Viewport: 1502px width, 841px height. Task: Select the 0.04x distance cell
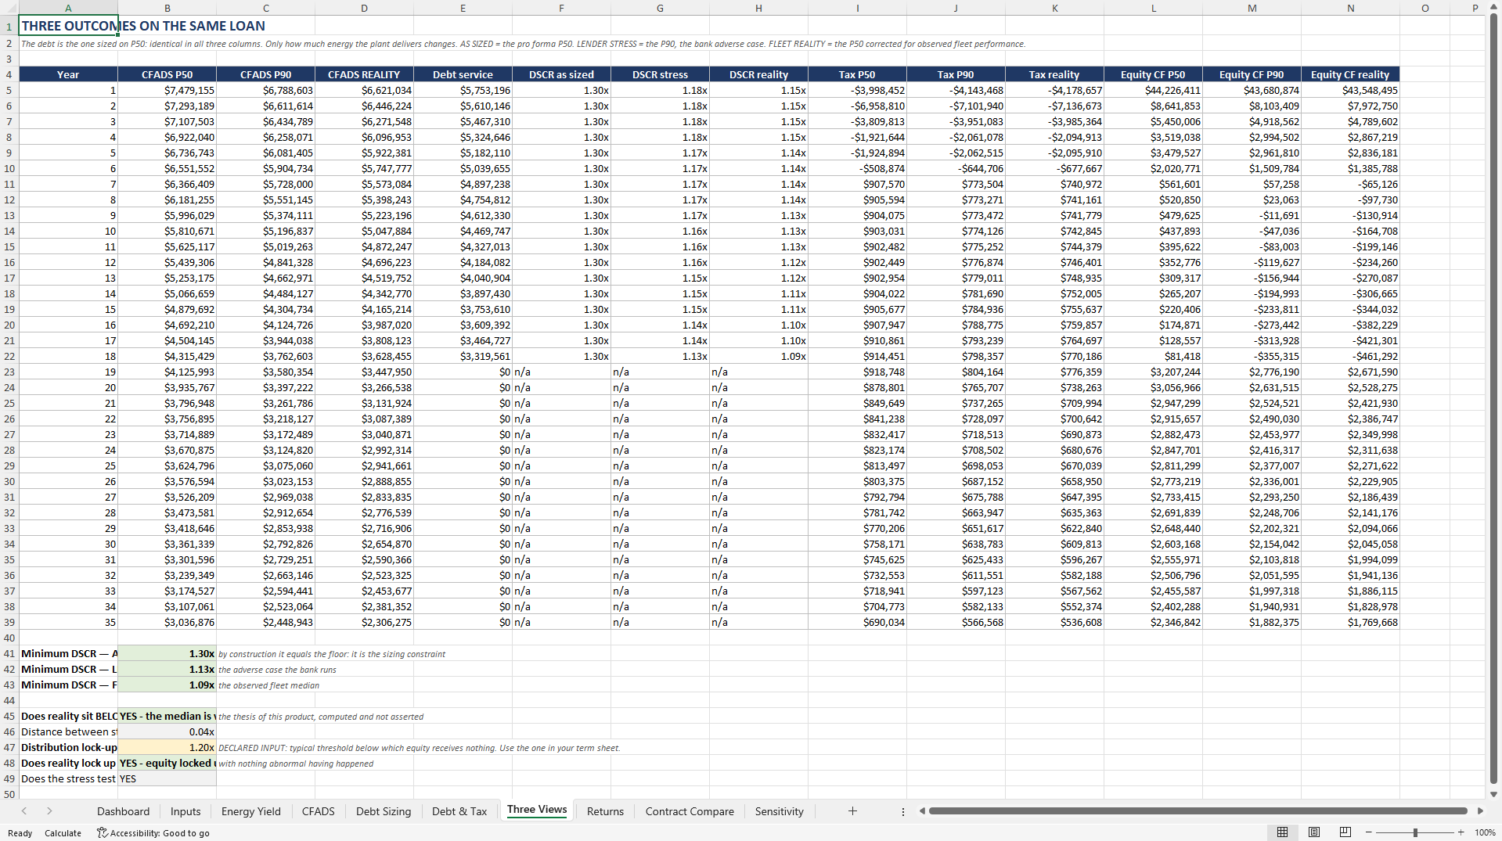coord(167,731)
